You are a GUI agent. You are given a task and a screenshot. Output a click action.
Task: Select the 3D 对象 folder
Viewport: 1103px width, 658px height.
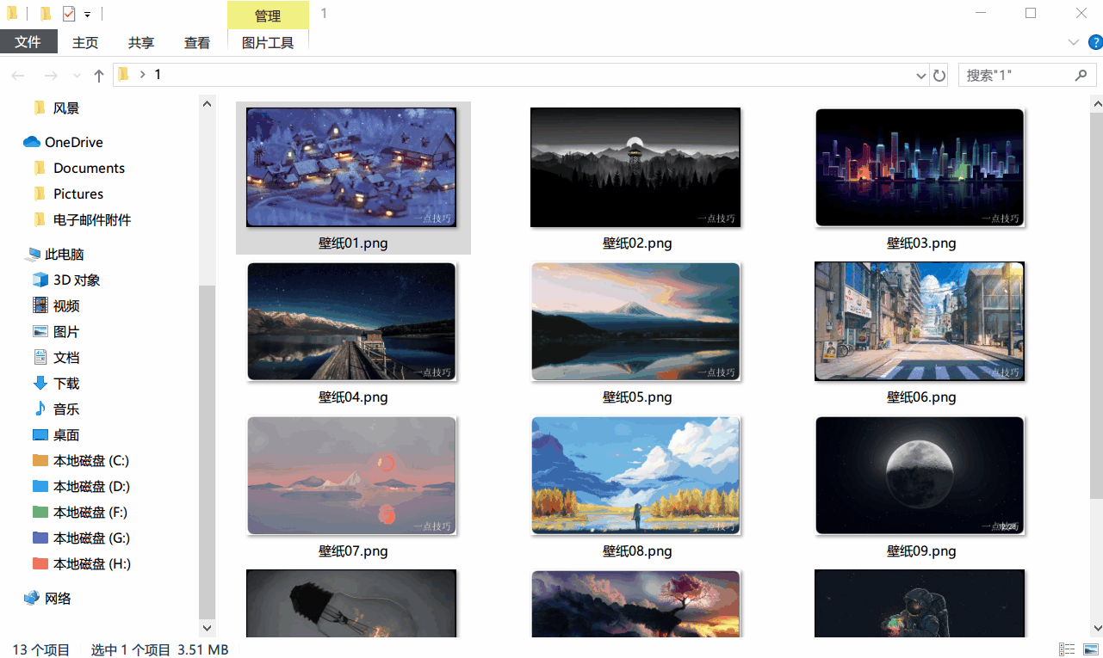click(77, 280)
